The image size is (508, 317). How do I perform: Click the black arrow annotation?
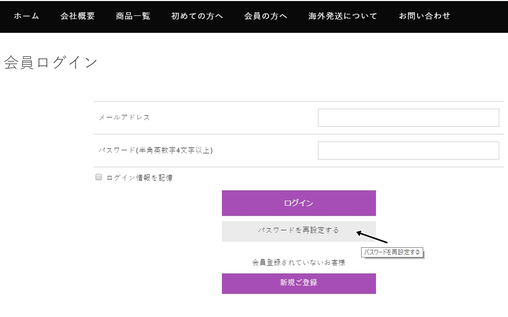tap(372, 237)
